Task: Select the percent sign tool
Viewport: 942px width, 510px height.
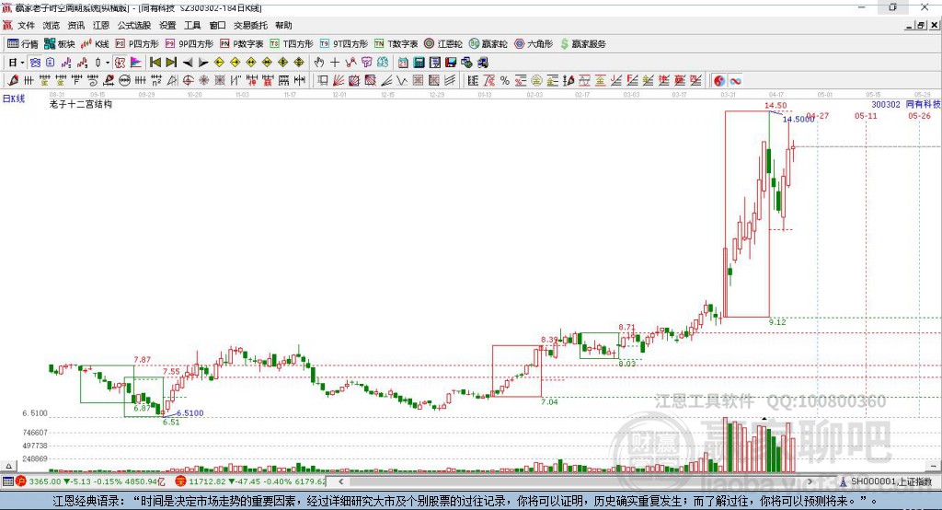Action: [505, 81]
